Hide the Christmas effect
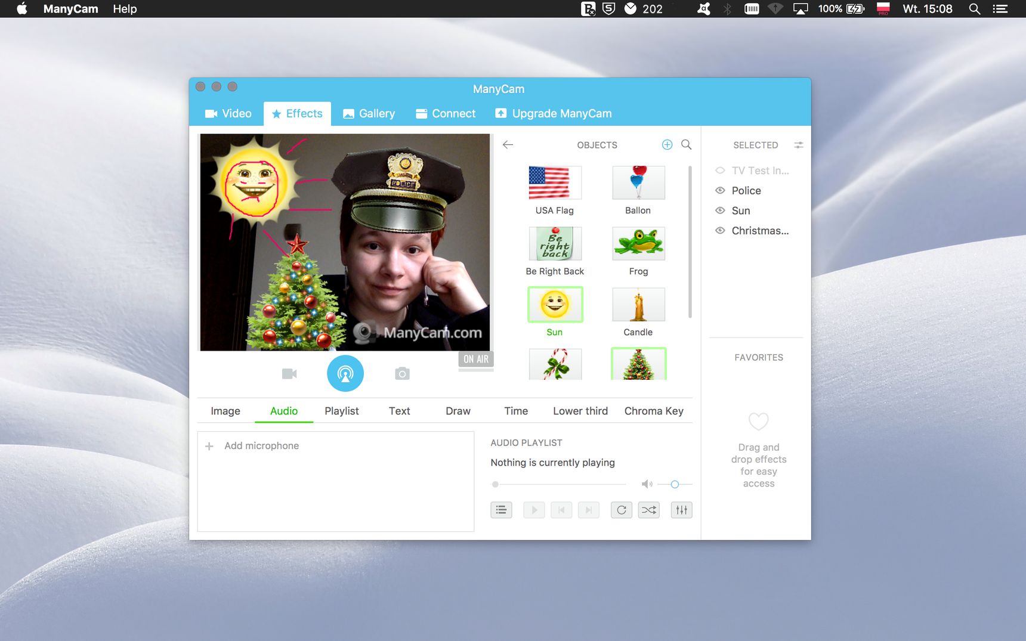This screenshot has width=1026, height=641. [720, 230]
